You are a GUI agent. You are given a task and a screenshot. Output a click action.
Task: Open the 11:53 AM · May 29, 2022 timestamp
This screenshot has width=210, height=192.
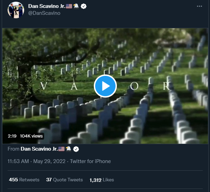(x=37, y=161)
